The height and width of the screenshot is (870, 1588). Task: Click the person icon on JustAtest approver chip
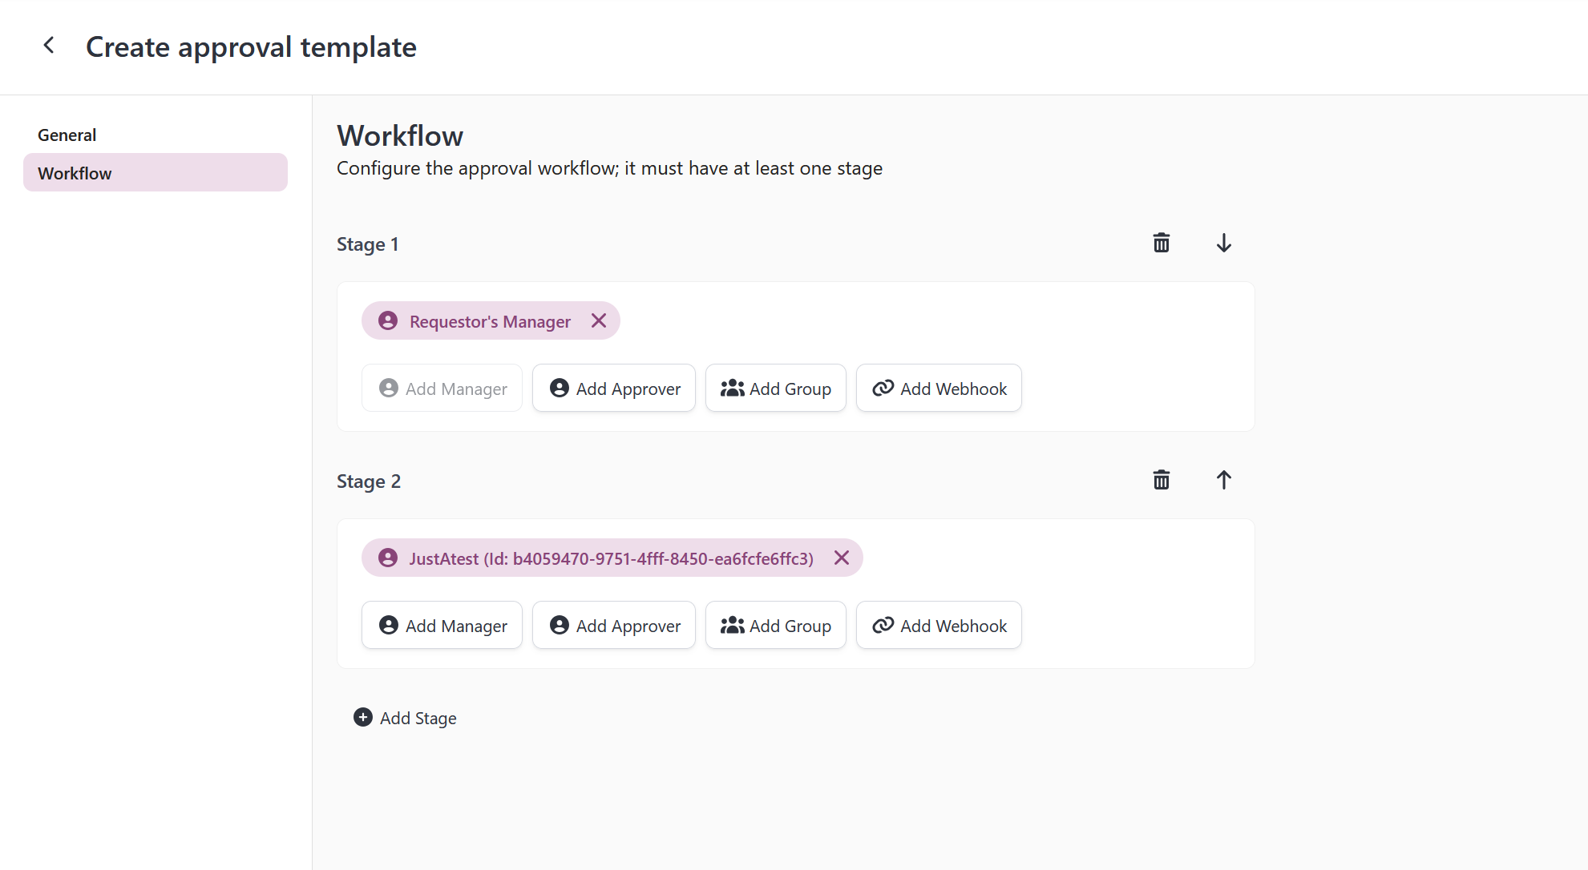tap(388, 557)
